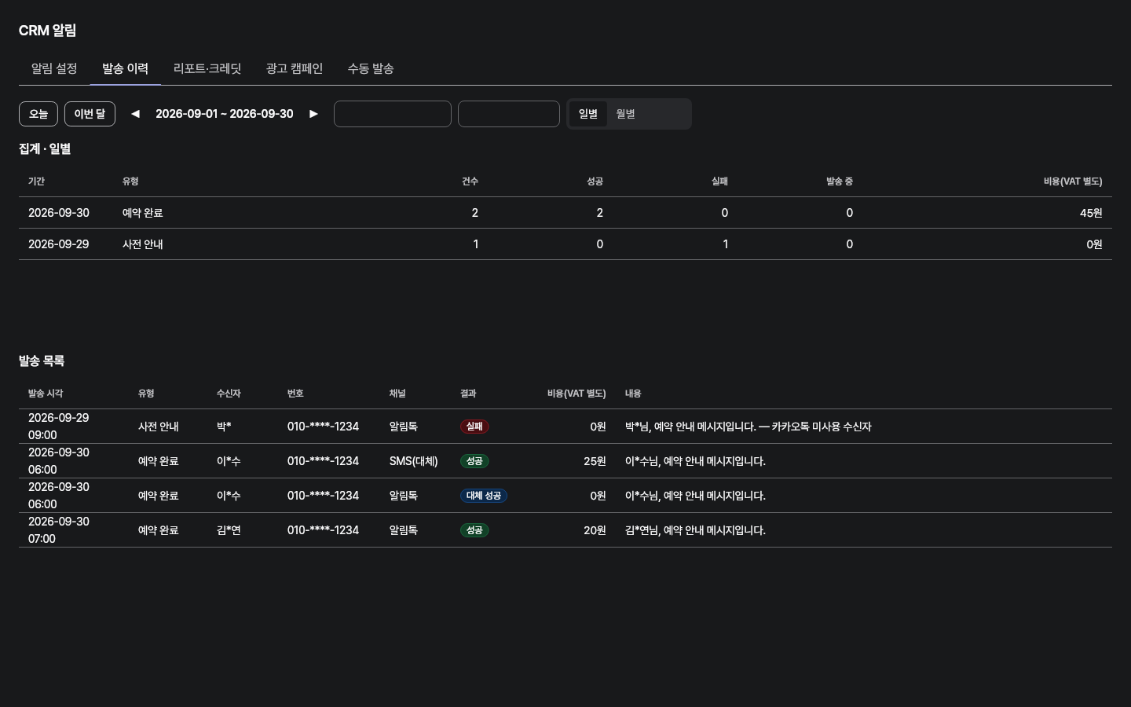Viewport: 1131px width, 707px height.
Task: Click 사전 안내 in the 2026-09-29 summary row
Action: pos(143,244)
